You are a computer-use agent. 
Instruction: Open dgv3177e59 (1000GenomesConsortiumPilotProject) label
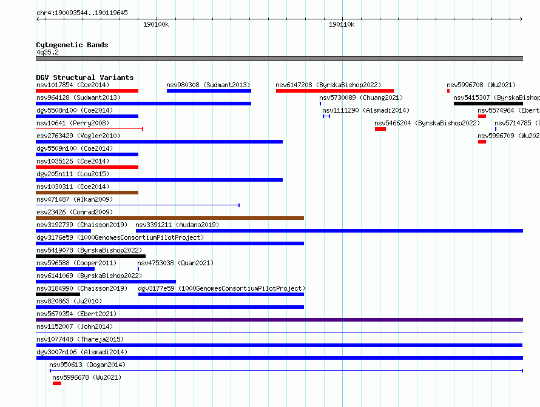click(221, 288)
